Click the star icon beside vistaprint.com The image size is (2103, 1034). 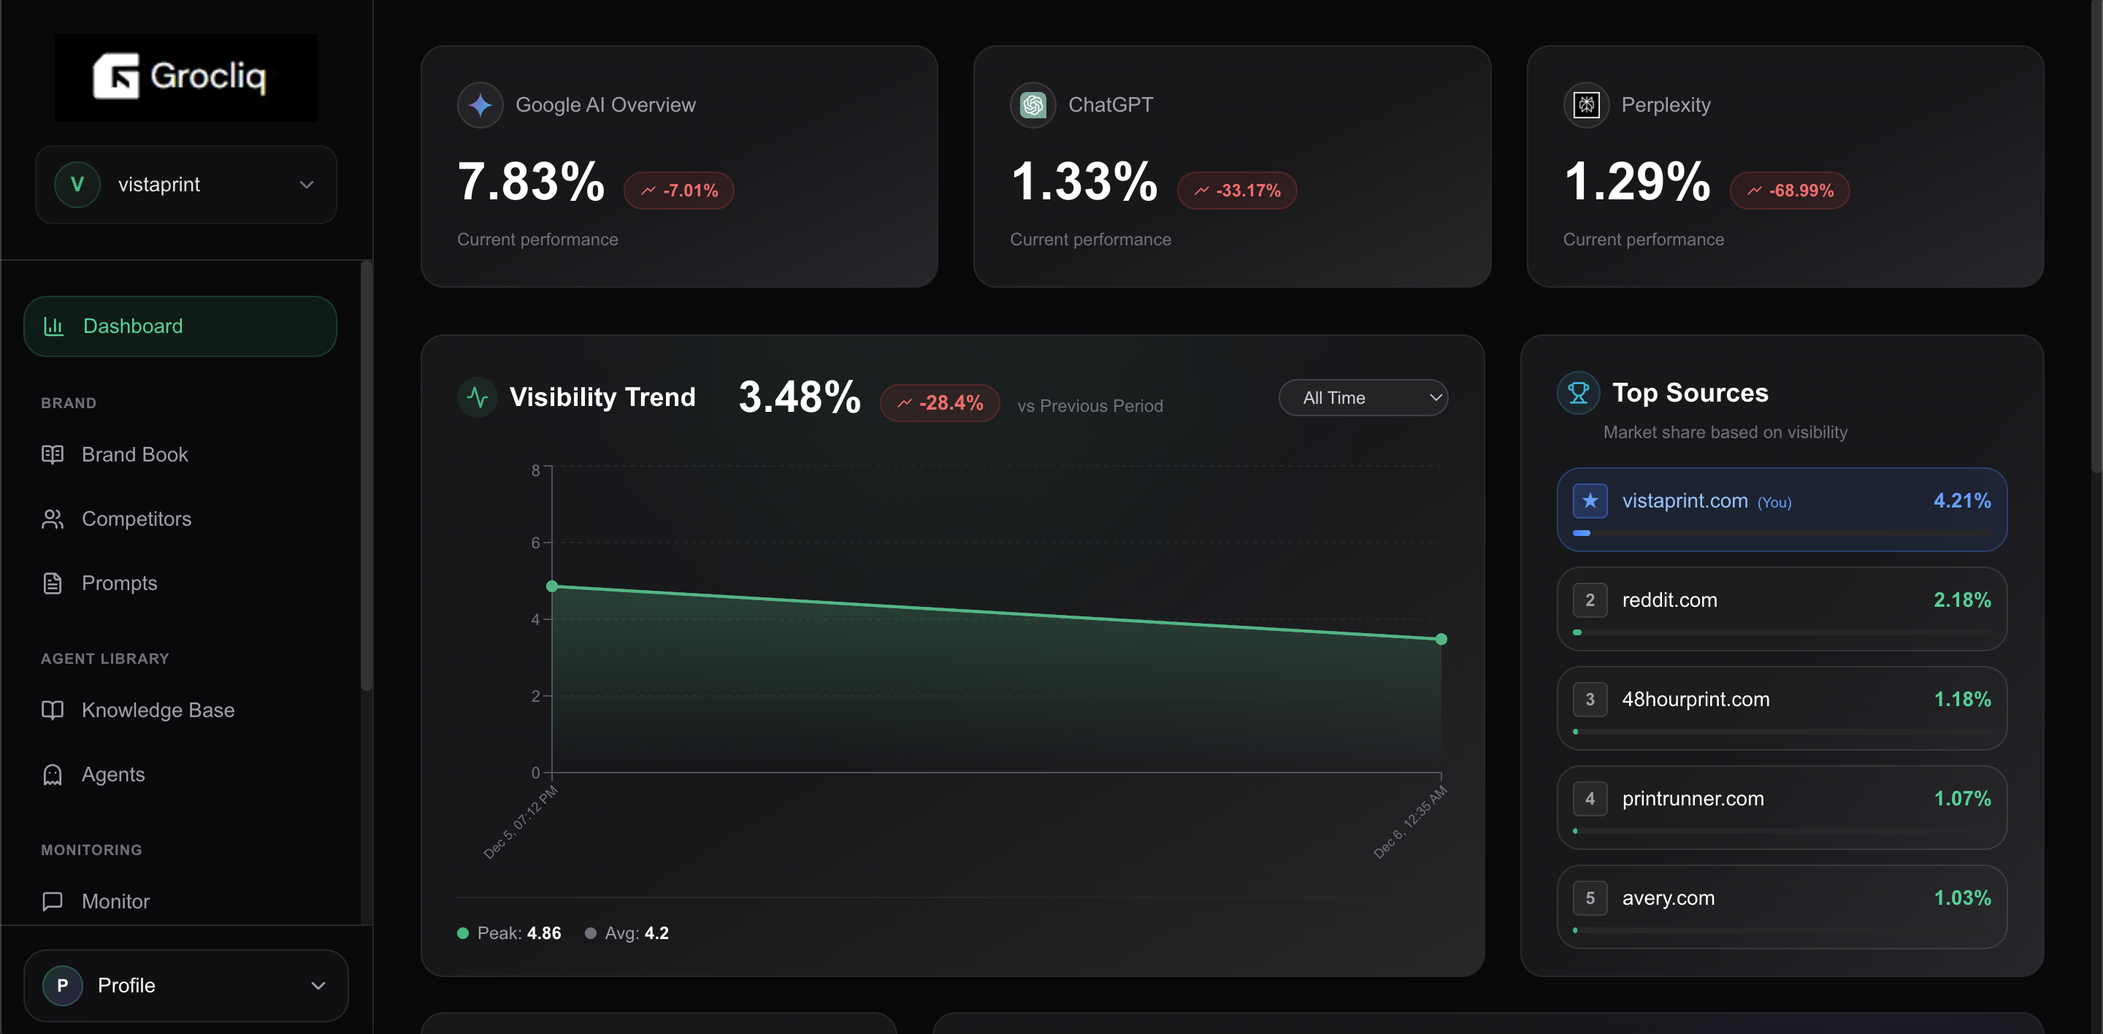tap(1590, 501)
